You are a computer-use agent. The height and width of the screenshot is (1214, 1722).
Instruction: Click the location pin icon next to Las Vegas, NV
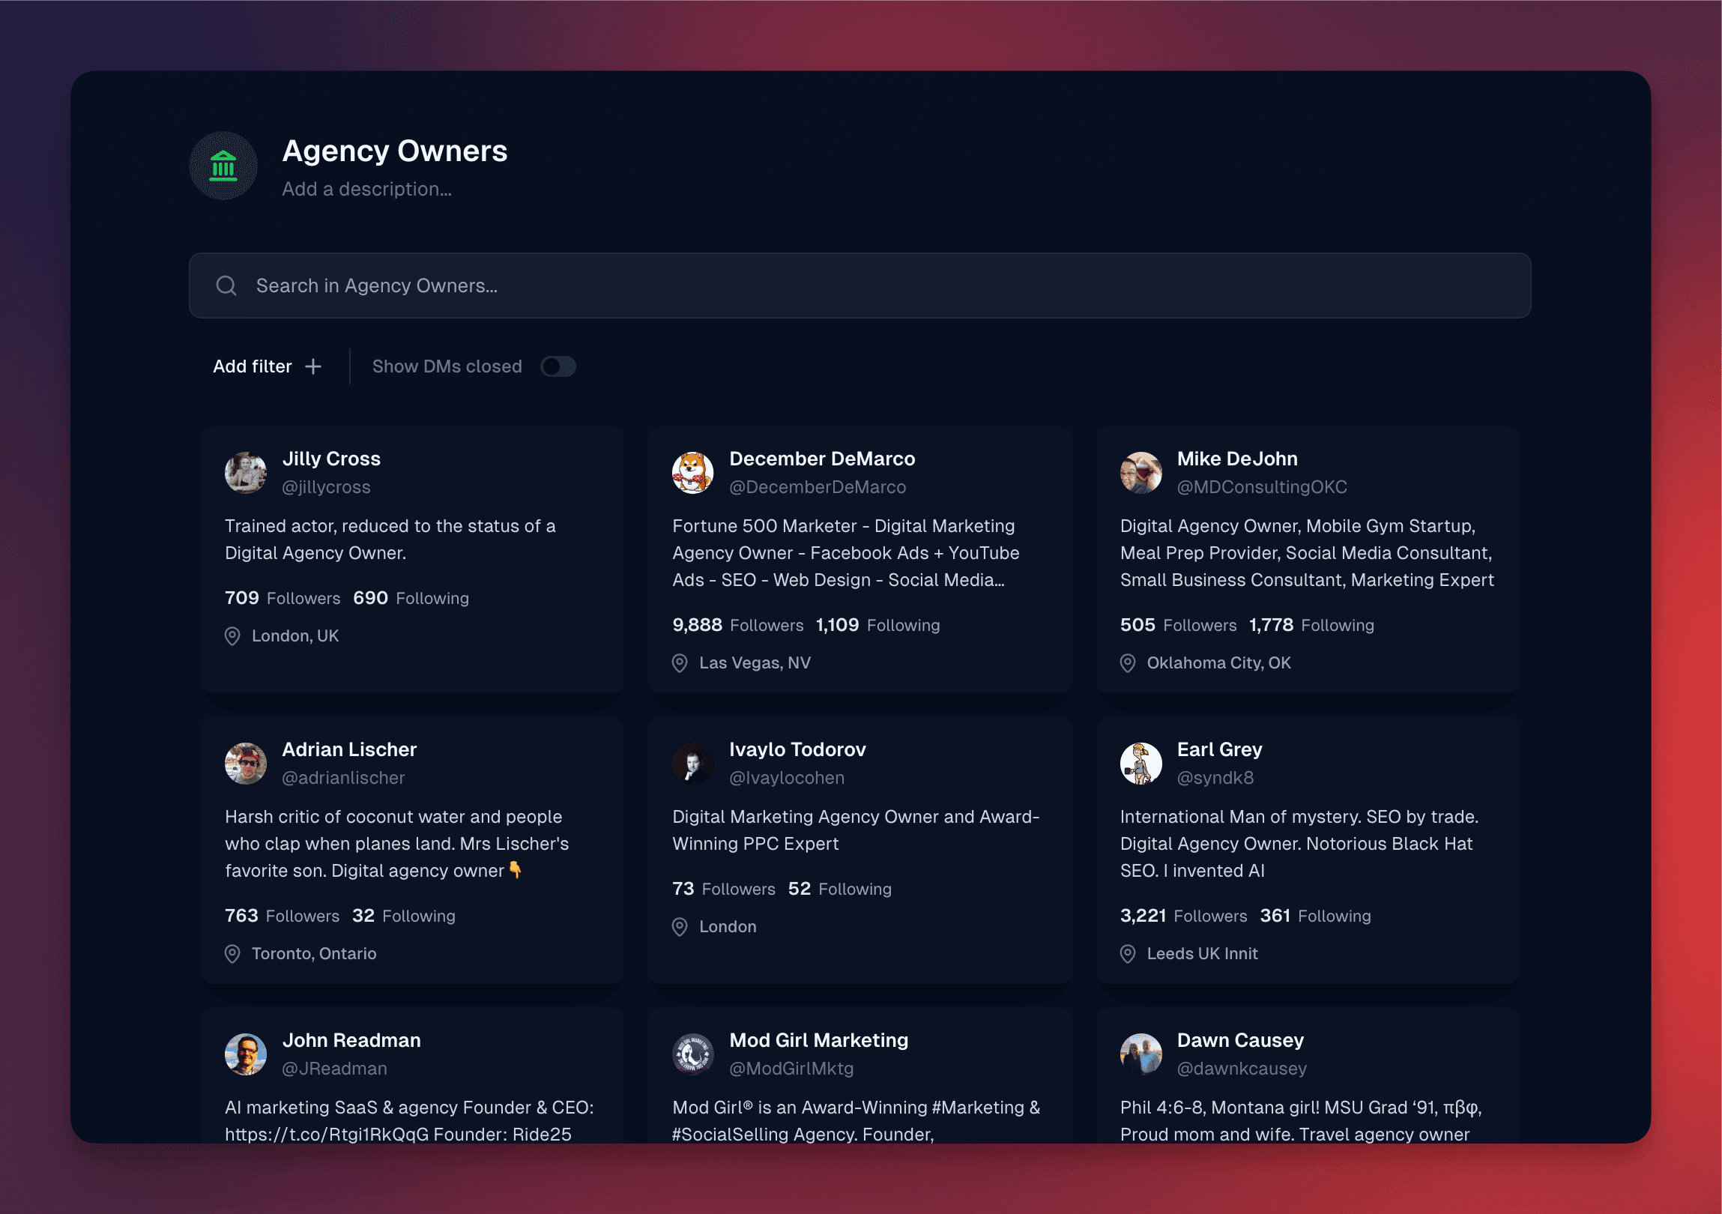(x=680, y=663)
